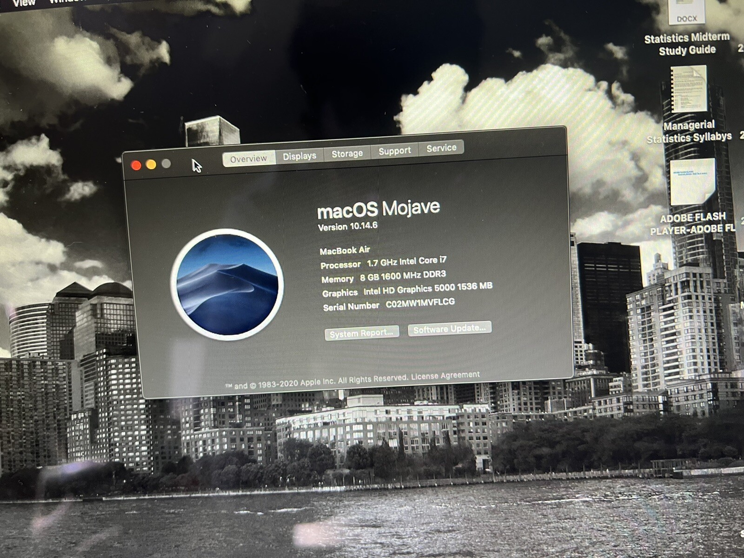Click the Version 10.14.6 text
Viewport: 744px width, 558px height.
click(x=347, y=226)
